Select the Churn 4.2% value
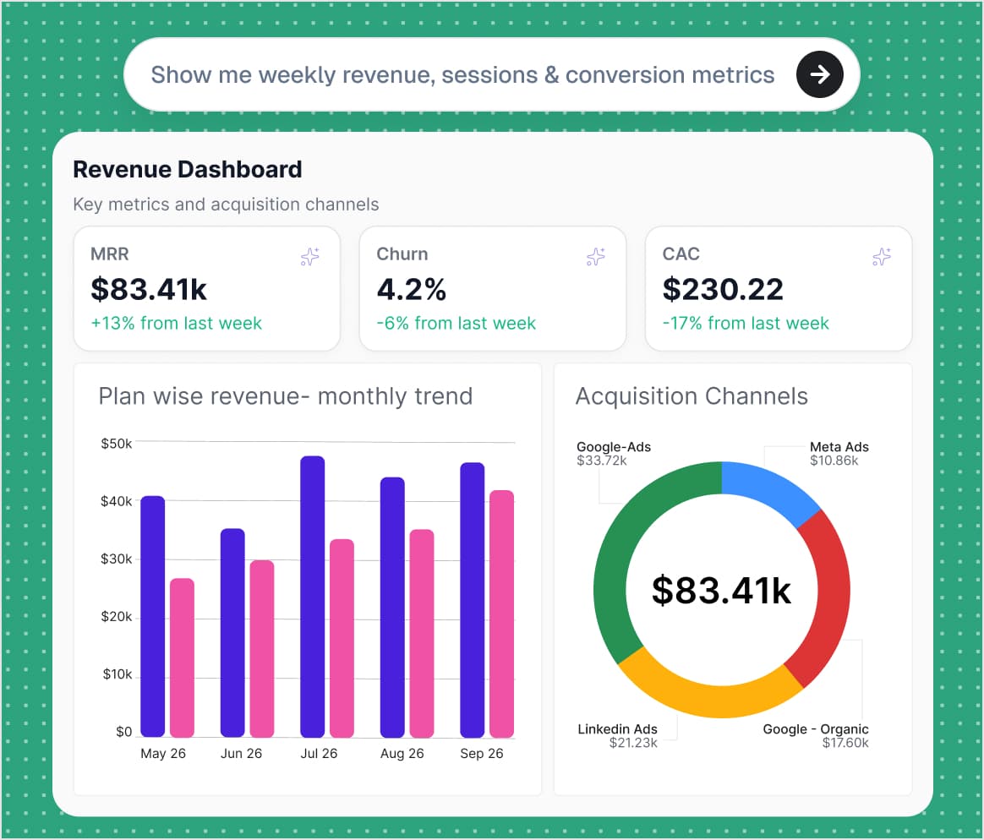This screenshot has height=840, width=984. tap(411, 289)
